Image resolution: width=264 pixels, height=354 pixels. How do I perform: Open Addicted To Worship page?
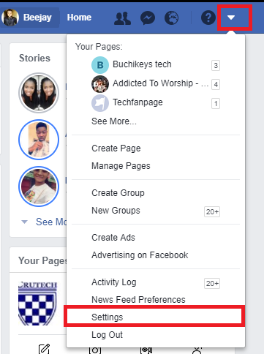(160, 83)
